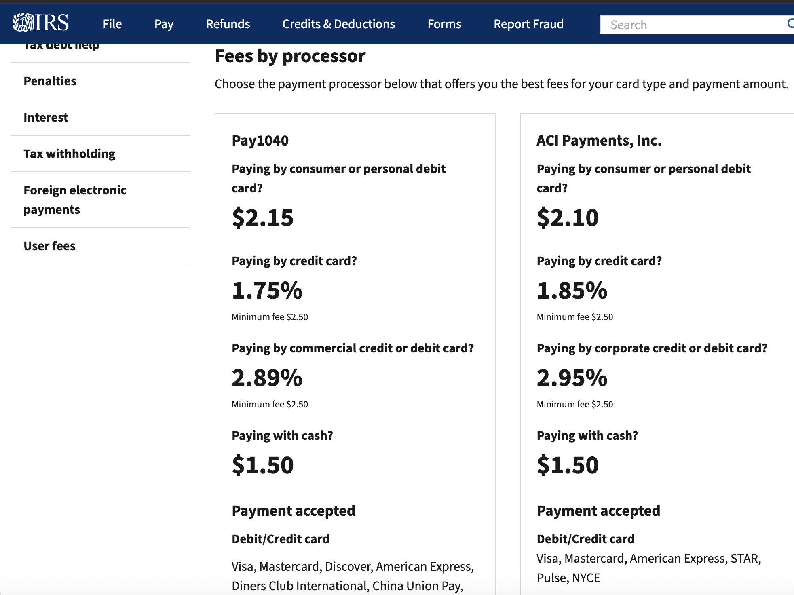Image resolution: width=794 pixels, height=595 pixels.
Task: Open the Report Fraud menu
Action: pyautogui.click(x=528, y=24)
